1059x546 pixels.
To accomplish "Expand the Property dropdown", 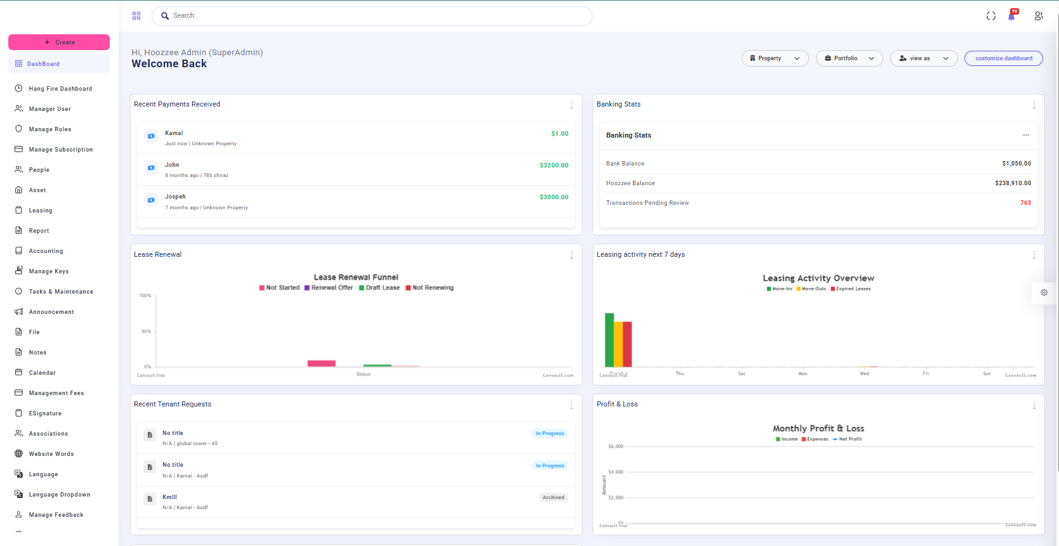I will pyautogui.click(x=775, y=58).
